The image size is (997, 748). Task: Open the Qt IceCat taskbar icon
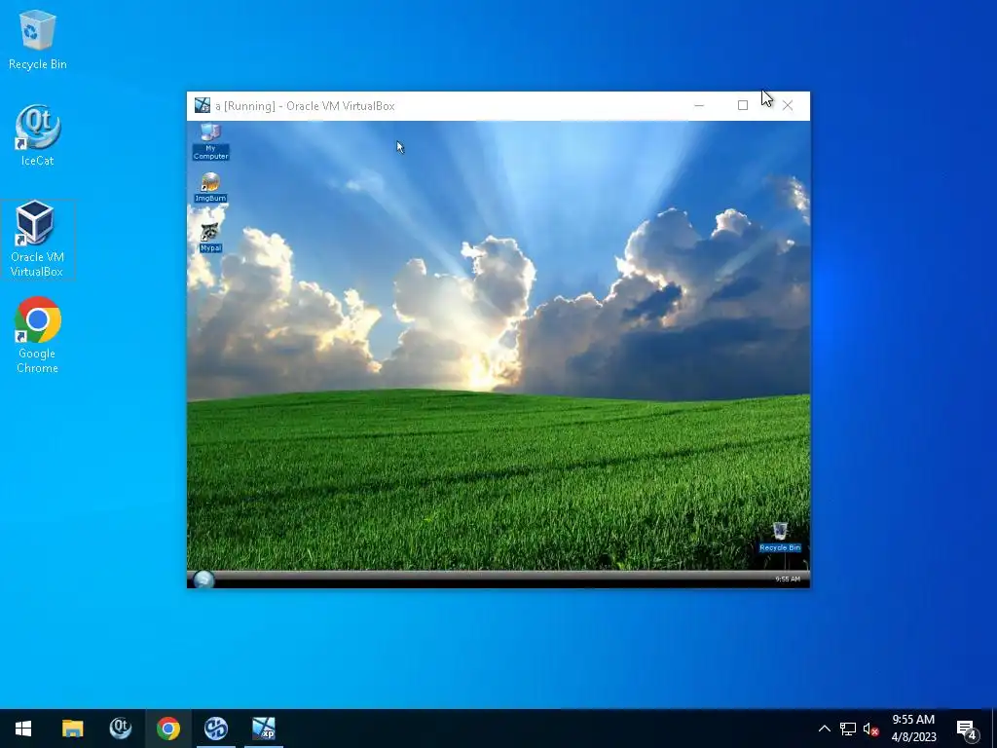point(120,729)
